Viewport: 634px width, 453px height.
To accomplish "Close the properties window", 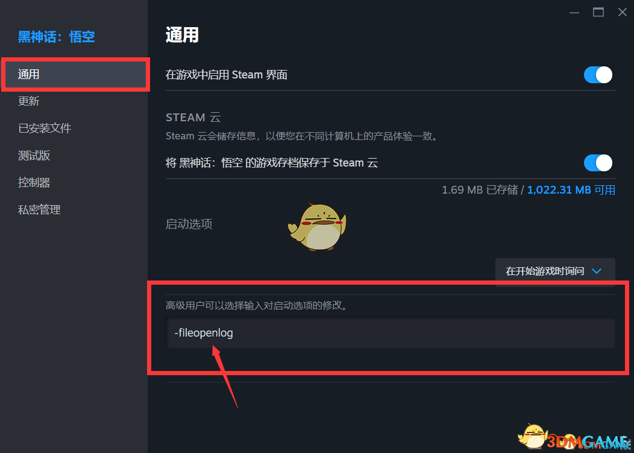I will [623, 13].
